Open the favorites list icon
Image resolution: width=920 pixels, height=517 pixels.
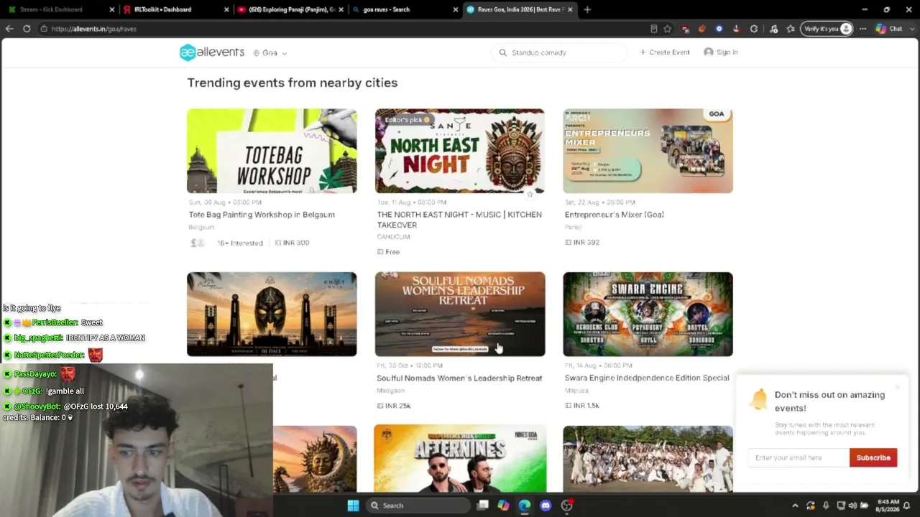(791, 29)
